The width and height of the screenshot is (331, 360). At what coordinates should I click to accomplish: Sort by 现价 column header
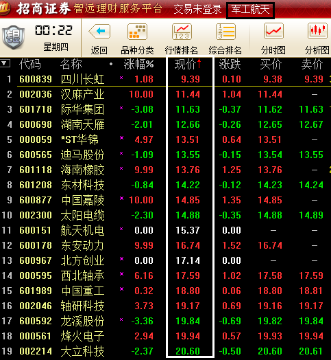(188, 64)
